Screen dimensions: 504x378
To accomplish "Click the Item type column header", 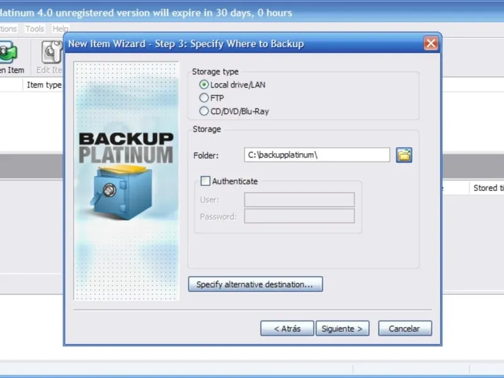I will 43,85.
